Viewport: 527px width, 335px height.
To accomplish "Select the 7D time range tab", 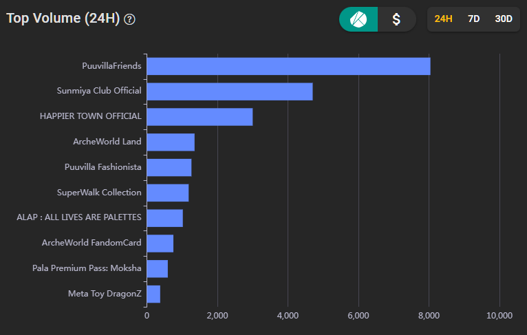I will coord(473,19).
